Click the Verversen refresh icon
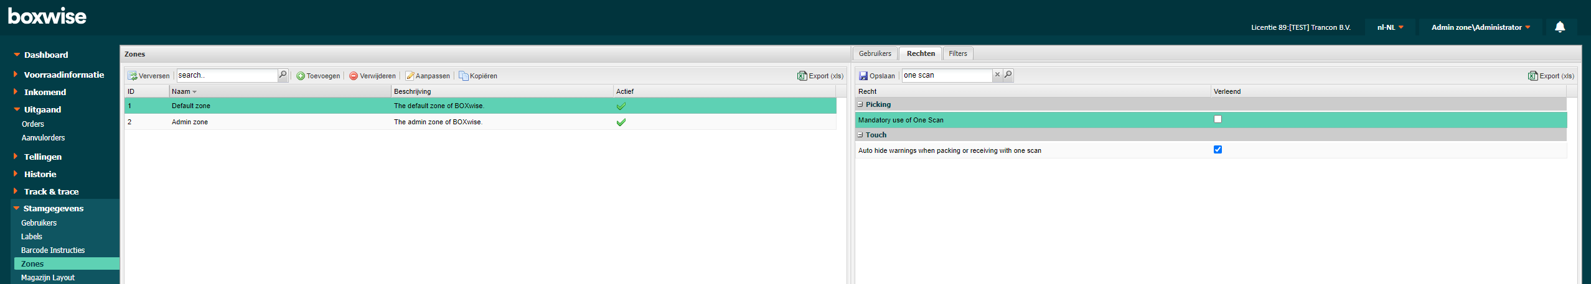Image resolution: width=1591 pixels, height=284 pixels. click(x=133, y=76)
